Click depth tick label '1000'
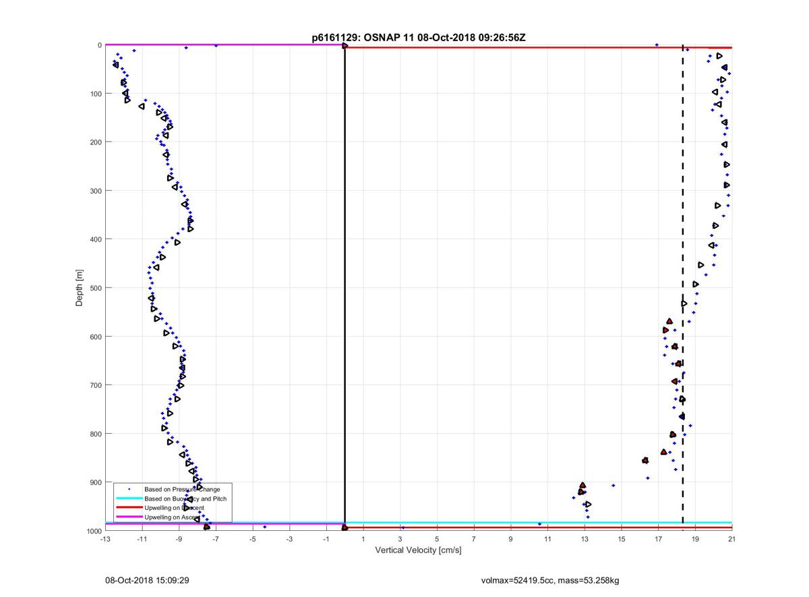The image size is (809, 597). pos(94,531)
